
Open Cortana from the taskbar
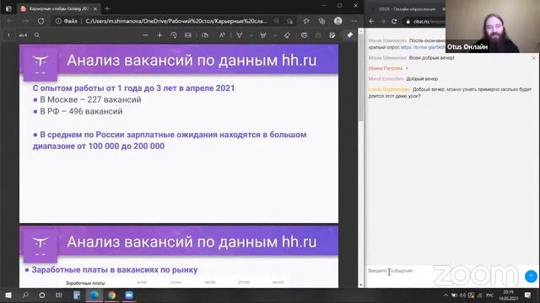42,295
